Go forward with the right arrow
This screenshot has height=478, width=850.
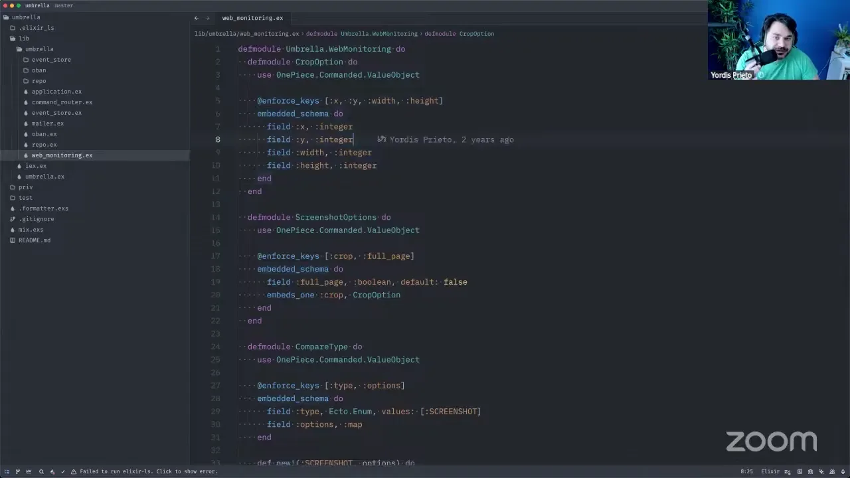208,18
